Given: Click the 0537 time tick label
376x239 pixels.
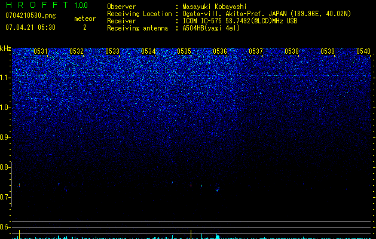Looking at the screenshot, I should [x=256, y=51].
